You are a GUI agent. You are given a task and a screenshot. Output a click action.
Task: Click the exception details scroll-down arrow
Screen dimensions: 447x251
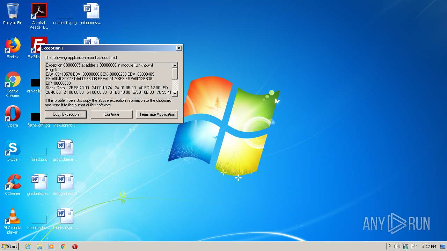click(x=175, y=93)
